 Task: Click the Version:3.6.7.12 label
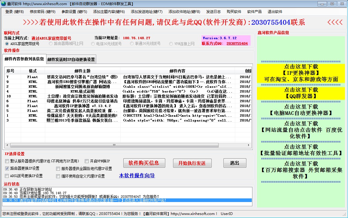[220, 38]
